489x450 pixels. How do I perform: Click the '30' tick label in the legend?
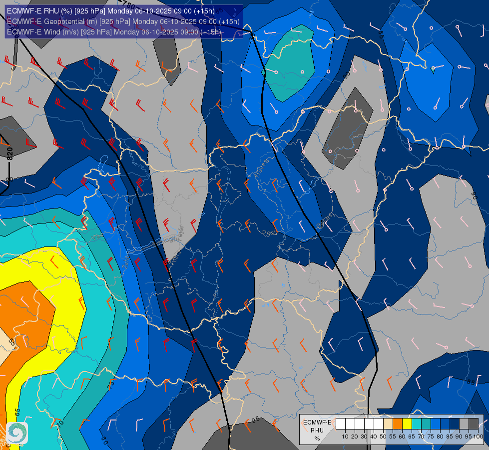tap(364, 436)
